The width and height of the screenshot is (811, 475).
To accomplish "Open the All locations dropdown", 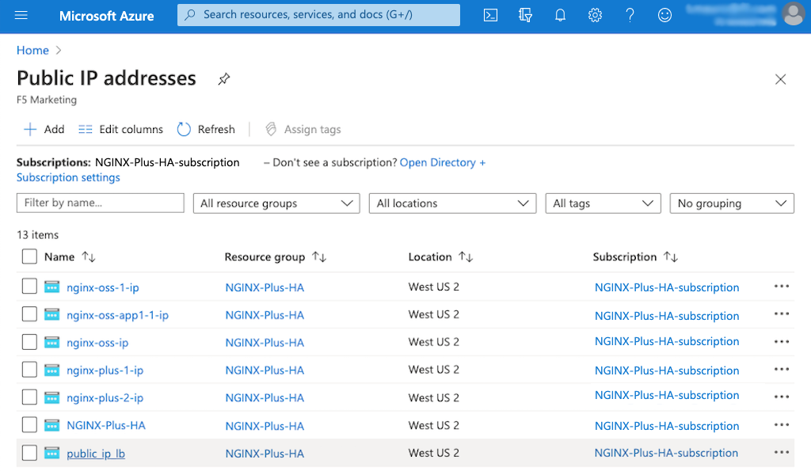I will tap(452, 203).
